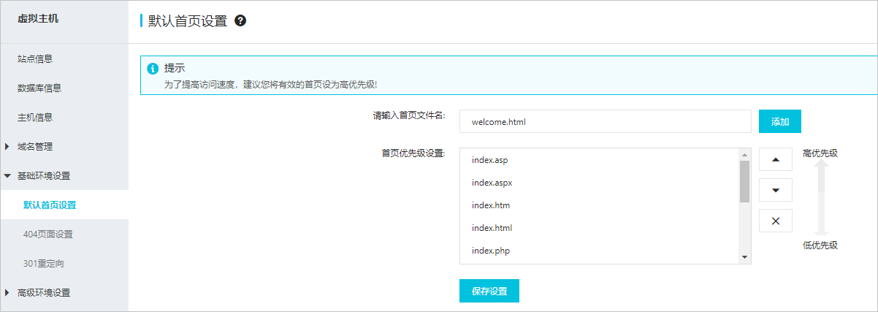Image resolution: width=878 pixels, height=312 pixels.
Task: Move selected homepage down in priority
Action: pos(776,190)
